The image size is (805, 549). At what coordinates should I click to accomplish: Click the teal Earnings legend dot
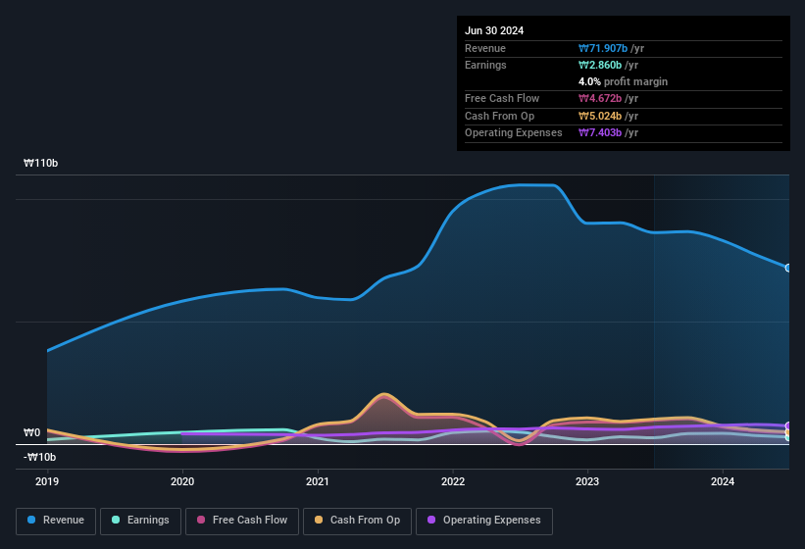click(x=116, y=520)
